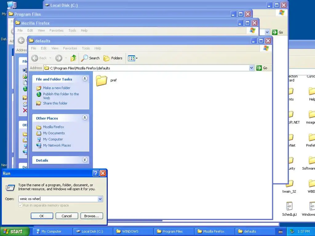
Task: Open Help menu in defaults window
Action: coord(98,48)
